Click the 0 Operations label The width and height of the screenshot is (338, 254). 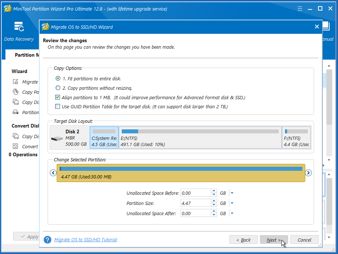click(23, 154)
